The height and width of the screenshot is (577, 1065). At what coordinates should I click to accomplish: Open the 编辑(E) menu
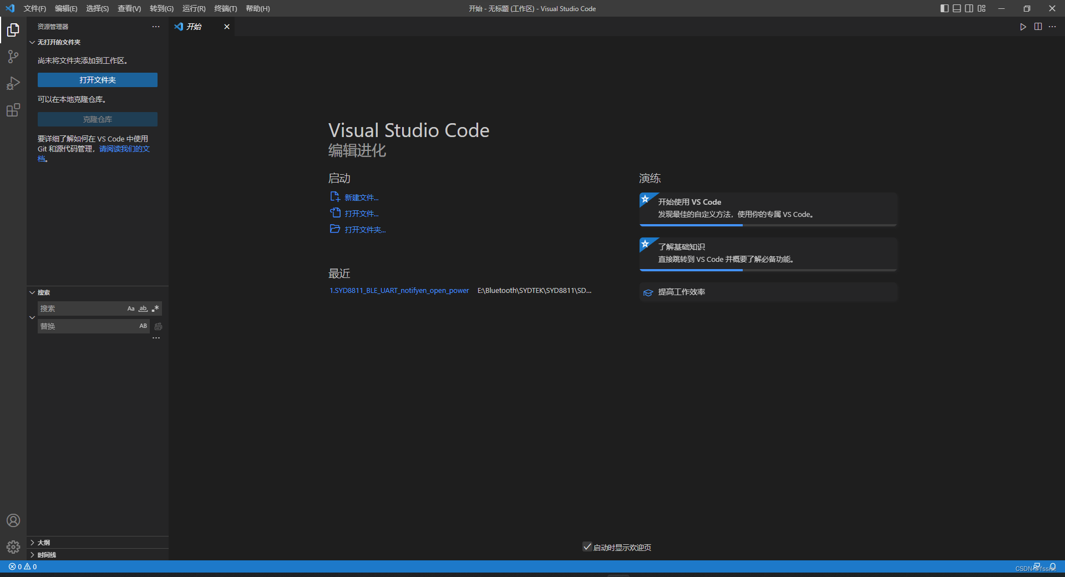(x=66, y=8)
